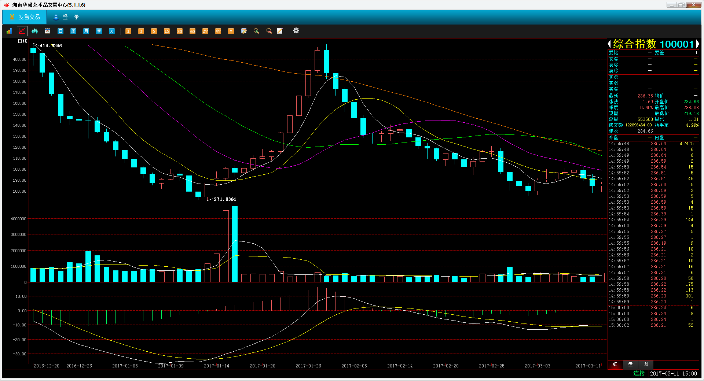704x381 pixels.
Task: Select 5-minute period icon
Action: pos(154,31)
